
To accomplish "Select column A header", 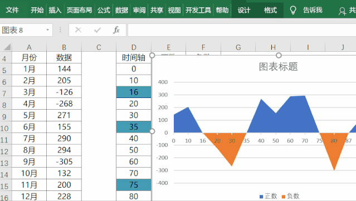I will click(29, 47).
